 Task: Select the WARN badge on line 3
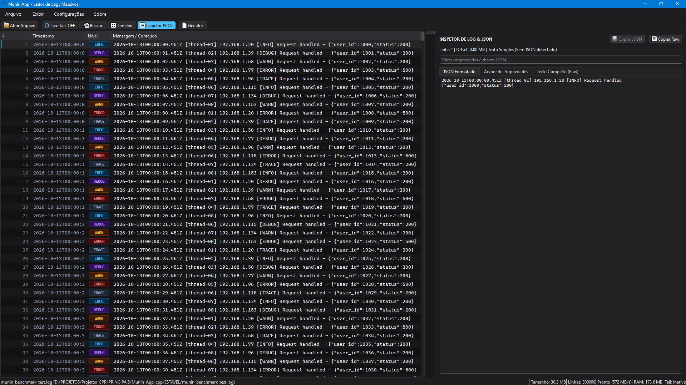pyautogui.click(x=99, y=62)
